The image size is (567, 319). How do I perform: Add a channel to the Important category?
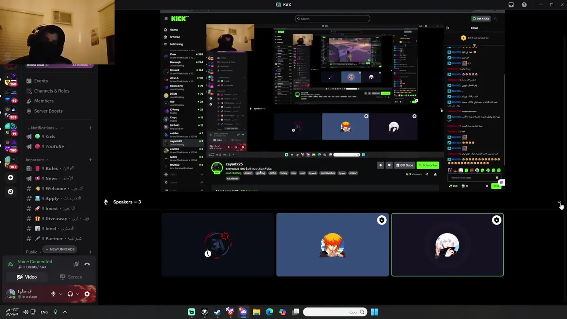(90, 160)
